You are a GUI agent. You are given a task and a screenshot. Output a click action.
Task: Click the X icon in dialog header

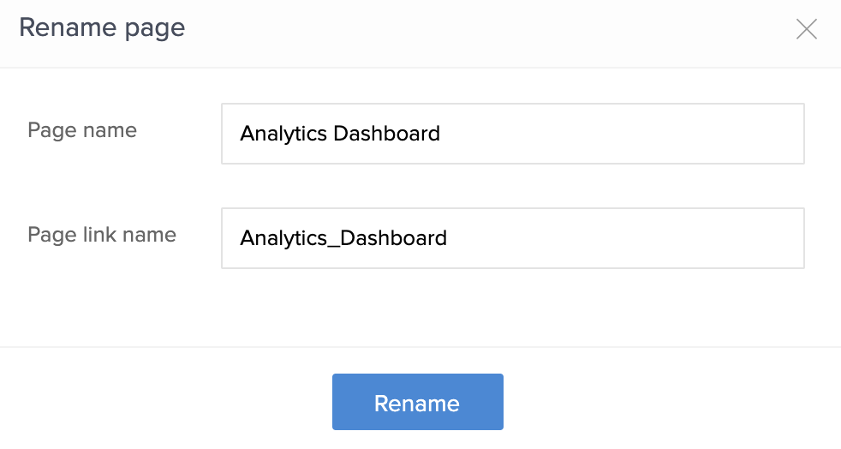807,29
